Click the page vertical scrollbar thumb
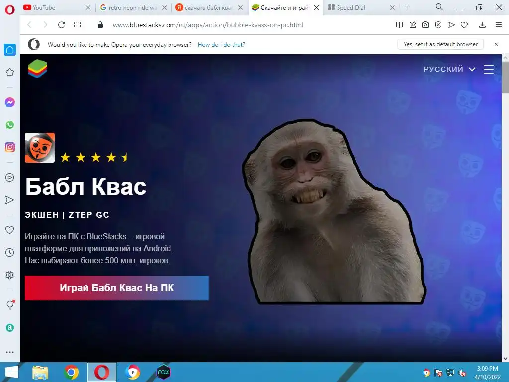Viewport: 509px width, 382px height. coord(505,78)
